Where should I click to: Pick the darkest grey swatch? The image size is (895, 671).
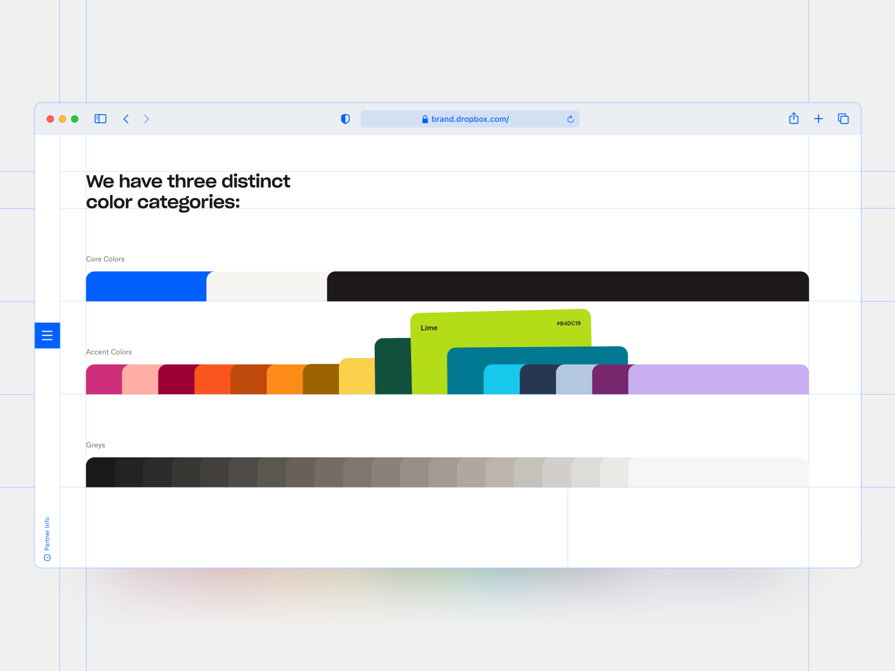point(100,472)
